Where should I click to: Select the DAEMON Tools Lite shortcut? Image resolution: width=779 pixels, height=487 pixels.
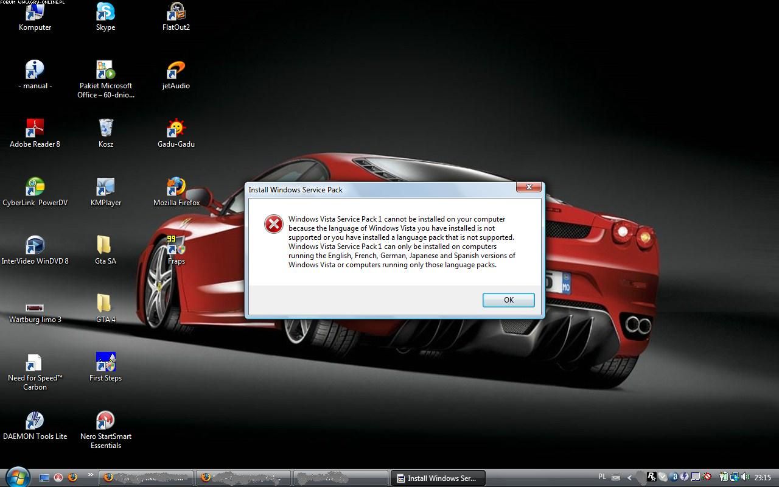[35, 421]
